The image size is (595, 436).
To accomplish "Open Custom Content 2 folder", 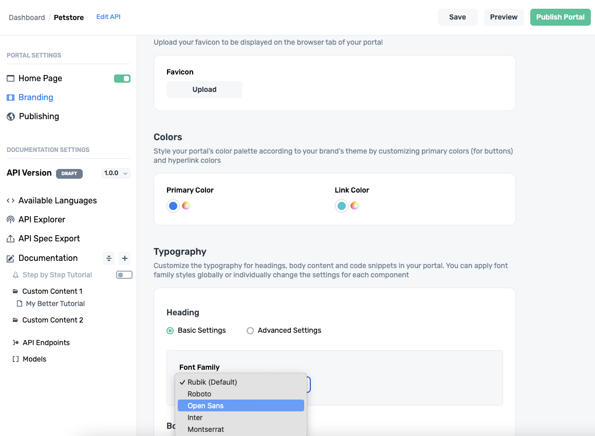I will click(53, 320).
